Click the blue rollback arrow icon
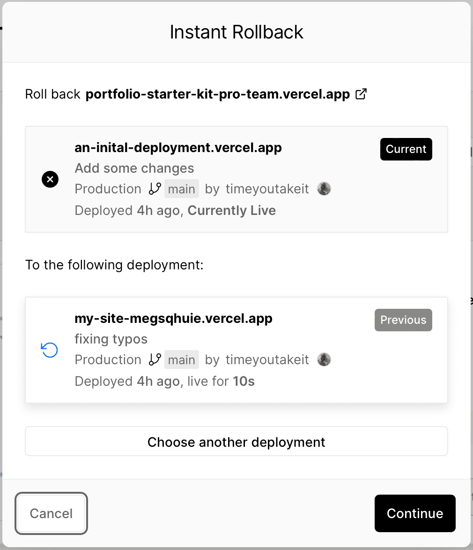473x550 pixels. click(x=49, y=350)
